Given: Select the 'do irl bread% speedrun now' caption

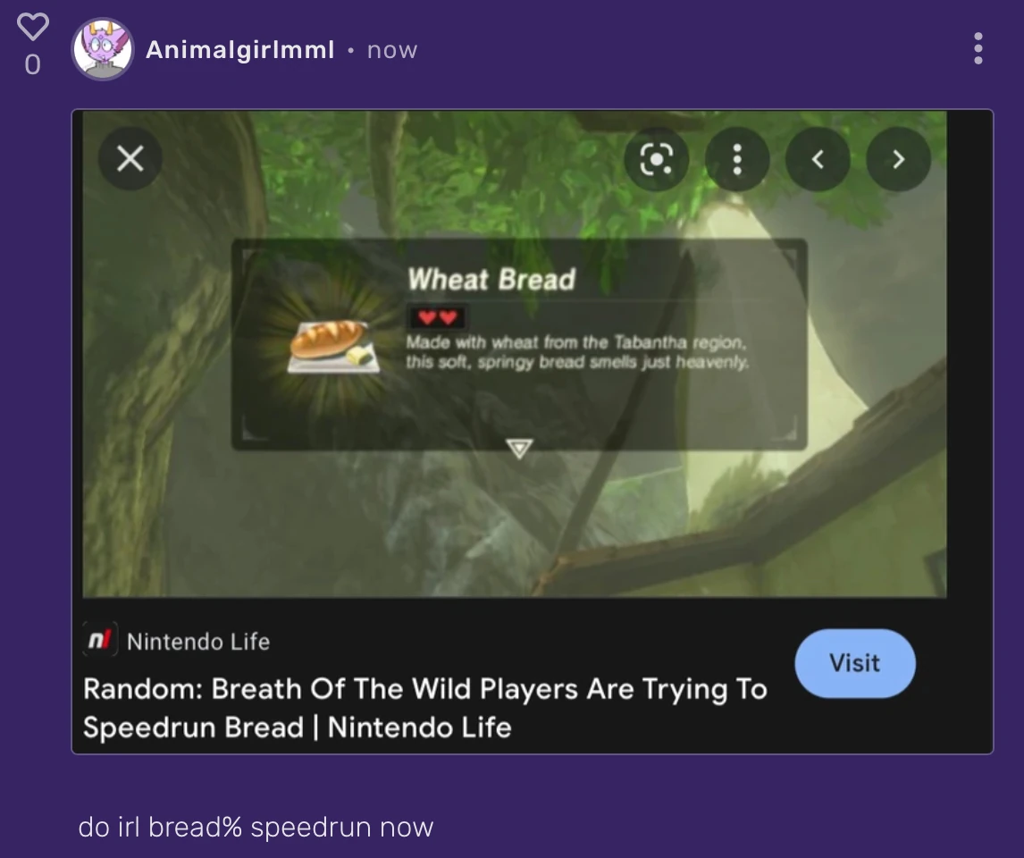Looking at the screenshot, I should coord(256,828).
